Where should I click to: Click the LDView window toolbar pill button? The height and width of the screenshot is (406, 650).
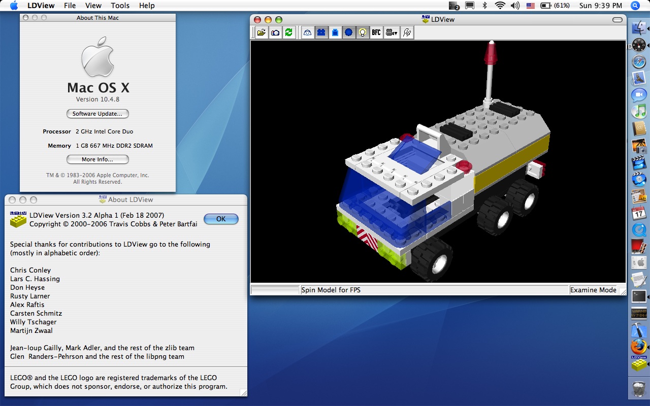[x=617, y=20]
